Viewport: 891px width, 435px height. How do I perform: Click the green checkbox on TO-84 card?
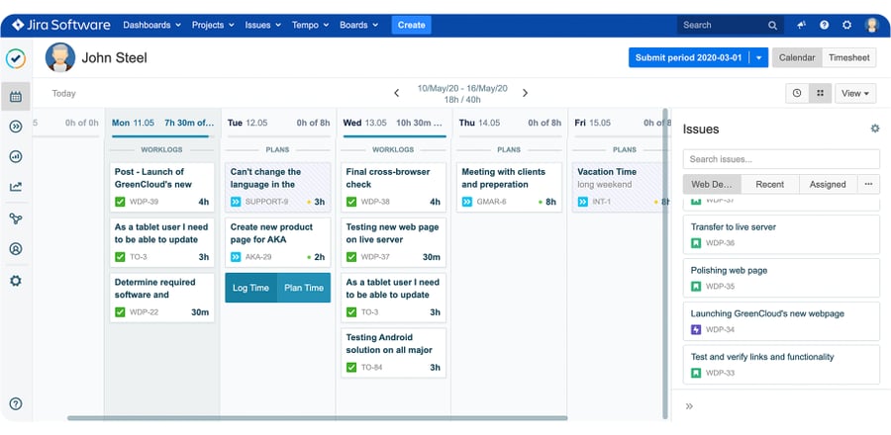click(x=351, y=367)
